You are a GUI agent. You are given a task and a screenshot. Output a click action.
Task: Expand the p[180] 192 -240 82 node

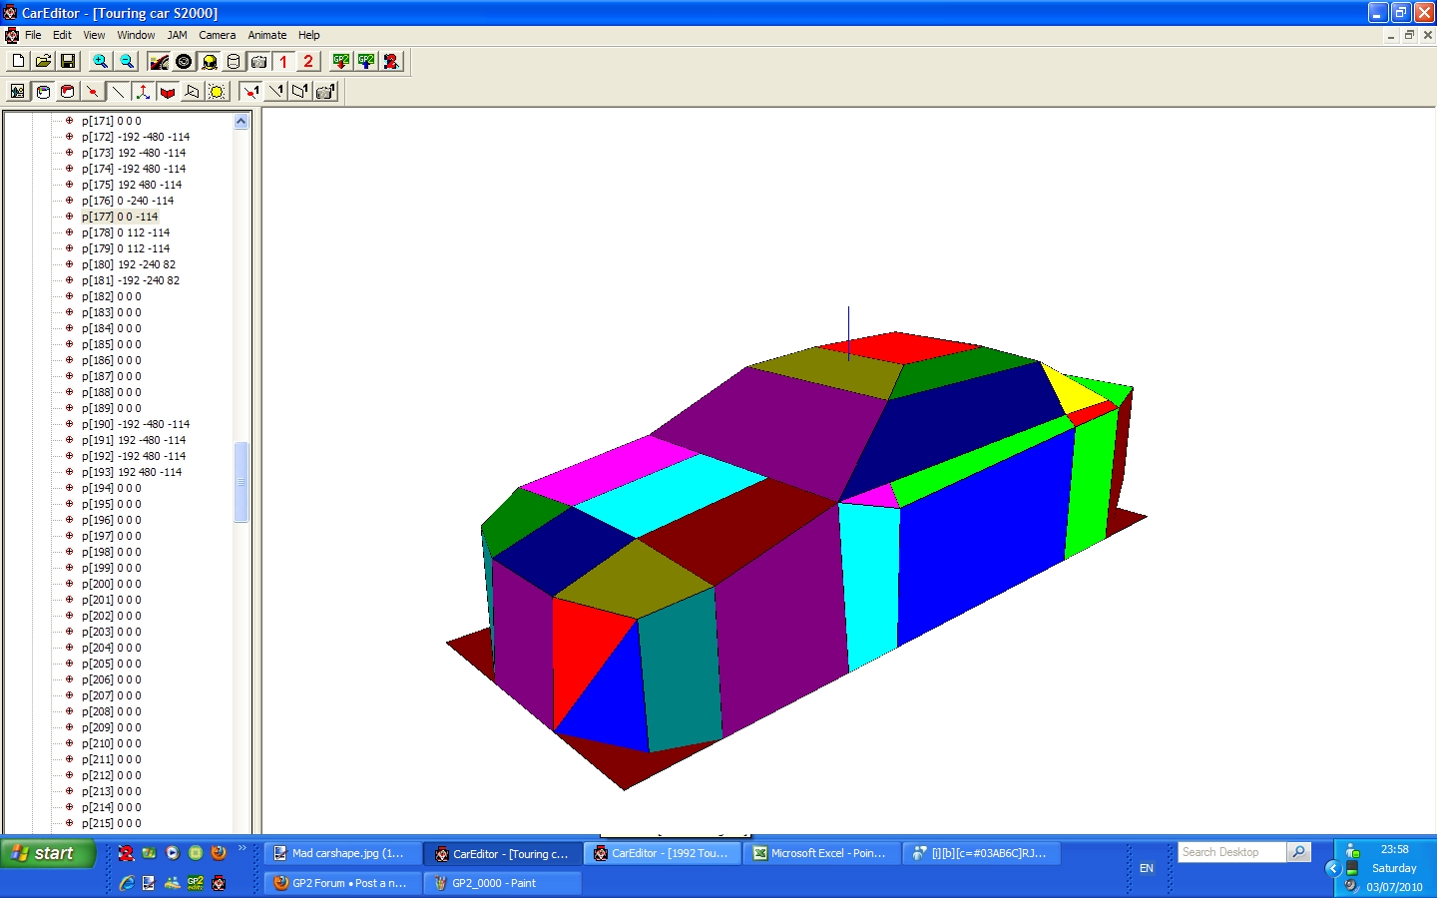coord(69,264)
